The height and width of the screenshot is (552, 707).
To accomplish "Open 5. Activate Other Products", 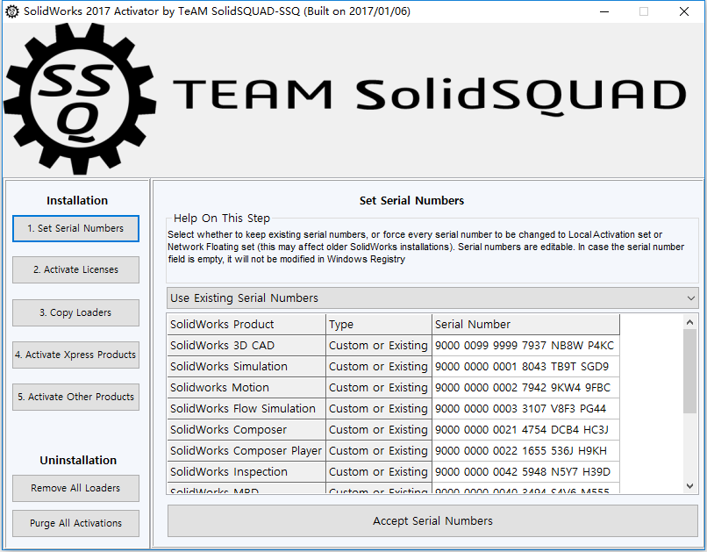I will 75,397.
